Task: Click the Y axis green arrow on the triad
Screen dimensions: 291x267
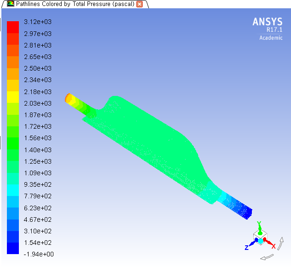Action: pos(260,228)
